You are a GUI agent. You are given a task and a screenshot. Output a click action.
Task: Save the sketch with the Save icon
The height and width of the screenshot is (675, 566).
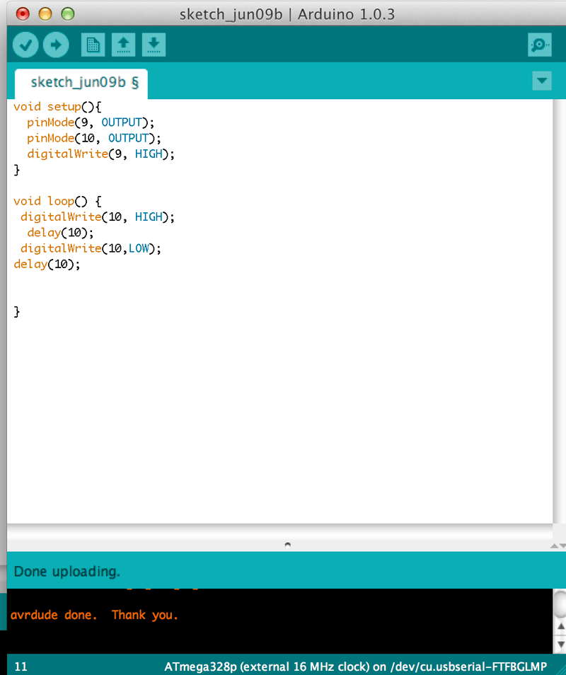[x=154, y=45]
